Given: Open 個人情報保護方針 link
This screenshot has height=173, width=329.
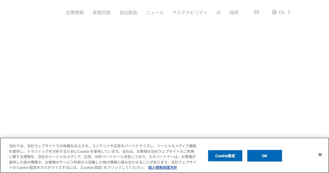Looking at the screenshot, I should [163, 167].
